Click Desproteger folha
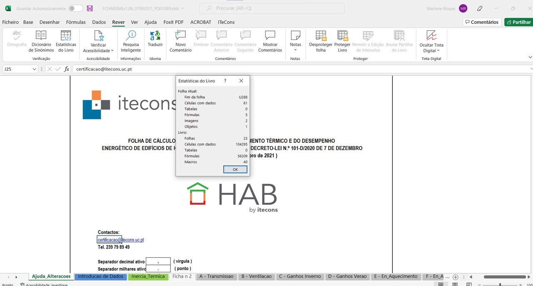This screenshot has height=286, width=533. 321,41
